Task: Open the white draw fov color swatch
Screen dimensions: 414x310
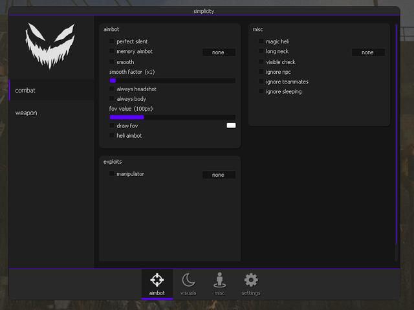Action: click(231, 126)
